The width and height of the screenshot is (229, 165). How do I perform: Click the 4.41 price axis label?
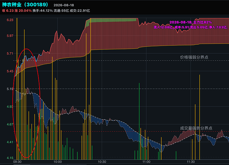coord(10,142)
